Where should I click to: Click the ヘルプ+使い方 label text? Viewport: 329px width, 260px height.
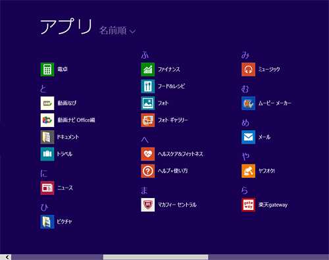click(173, 171)
